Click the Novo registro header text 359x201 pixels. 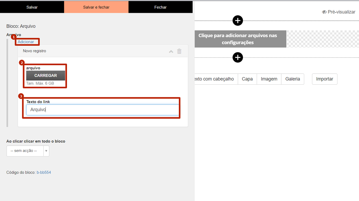[34, 51]
